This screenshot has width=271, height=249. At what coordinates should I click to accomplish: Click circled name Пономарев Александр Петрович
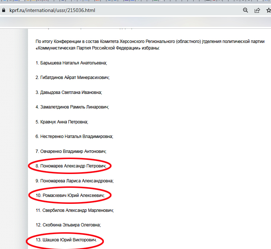(71, 166)
